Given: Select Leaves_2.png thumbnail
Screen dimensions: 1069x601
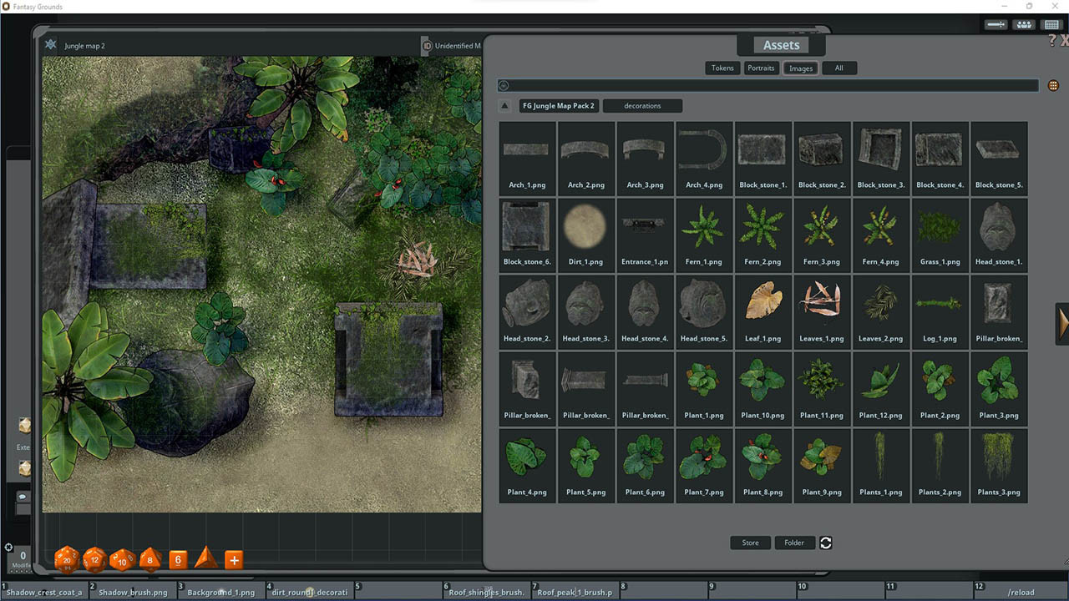Looking at the screenshot, I should coord(881,312).
